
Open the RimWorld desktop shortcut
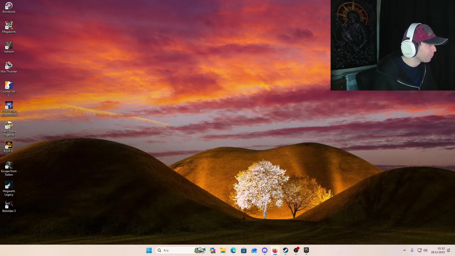(x=9, y=7)
